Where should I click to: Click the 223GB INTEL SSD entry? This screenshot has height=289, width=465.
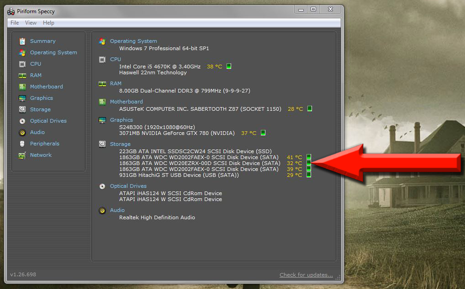click(196, 151)
